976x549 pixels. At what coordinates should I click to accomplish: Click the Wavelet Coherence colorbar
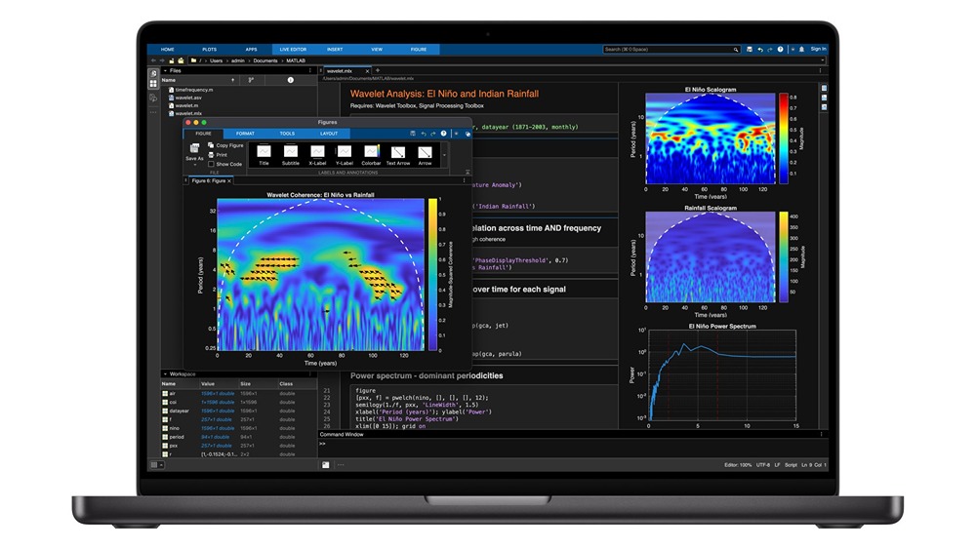tap(432, 274)
